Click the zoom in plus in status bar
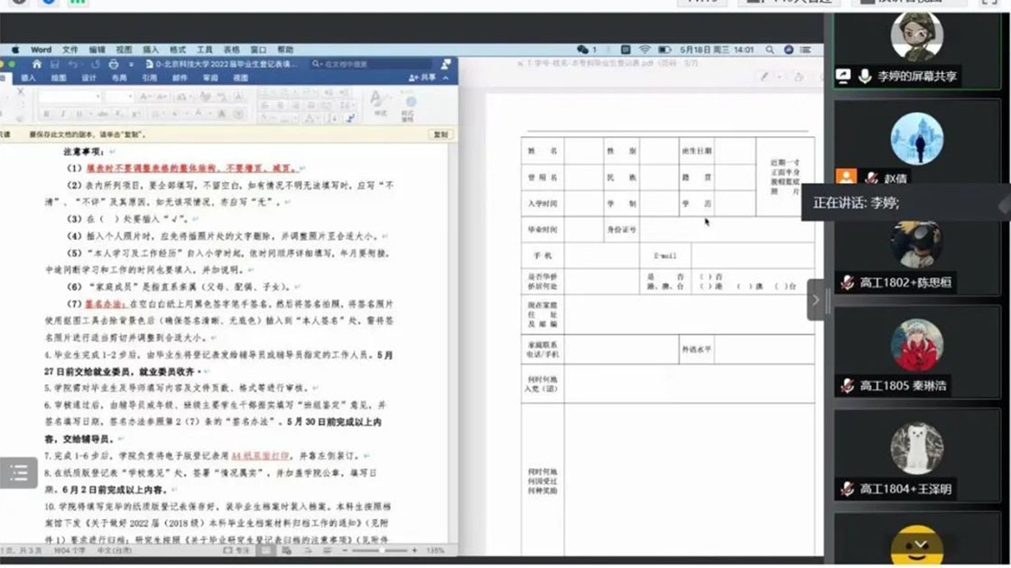This screenshot has height=568, width=1011. coord(414,551)
